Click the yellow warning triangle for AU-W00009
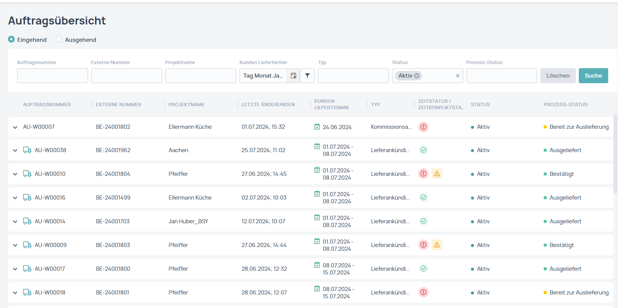 pyautogui.click(x=437, y=245)
